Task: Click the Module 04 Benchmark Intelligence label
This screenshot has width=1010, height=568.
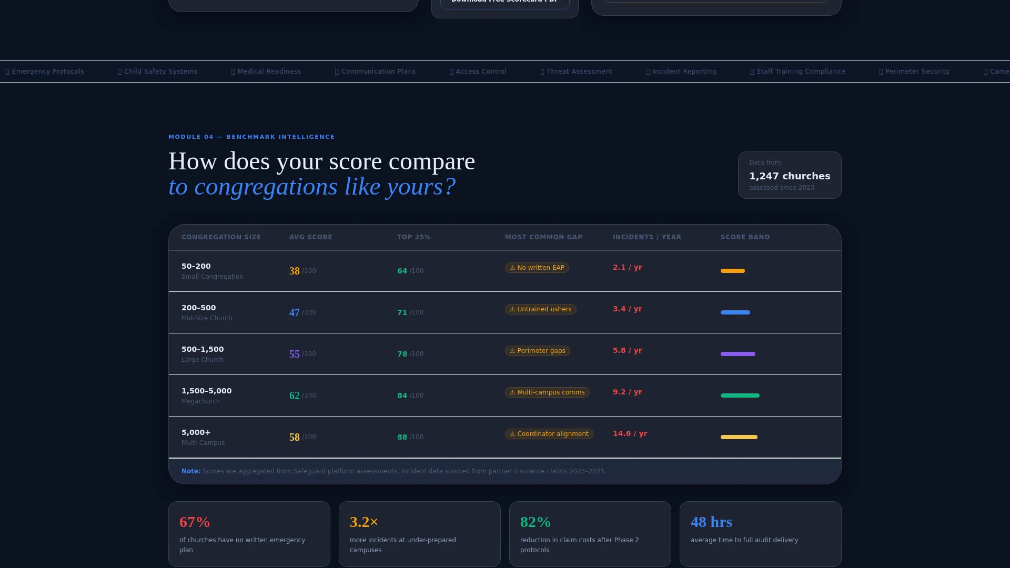Action: point(251,137)
